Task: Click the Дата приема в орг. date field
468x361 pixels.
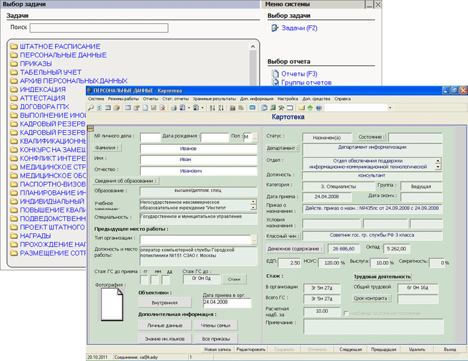Action: 227,303
